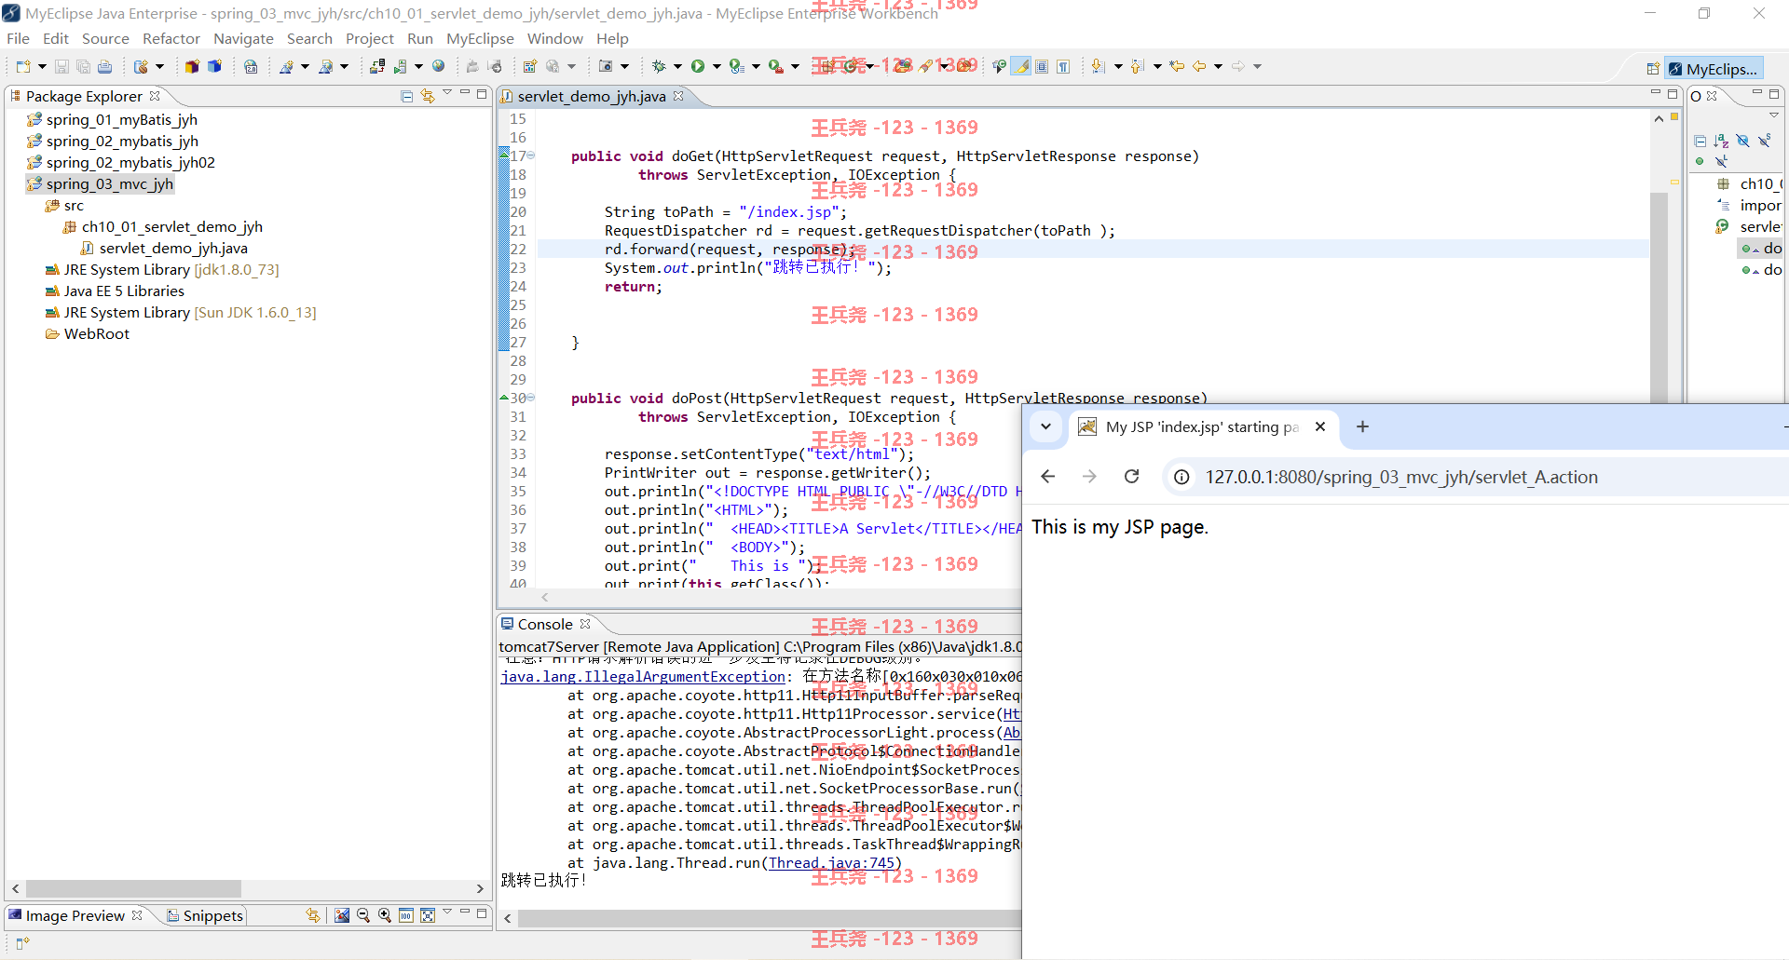Screen dimensions: 1789x960
Task: Click the Open web browser globe icon
Action: 439,66
